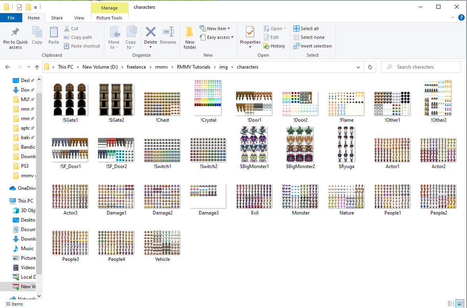Click the Rename ribbon icon

168,32
